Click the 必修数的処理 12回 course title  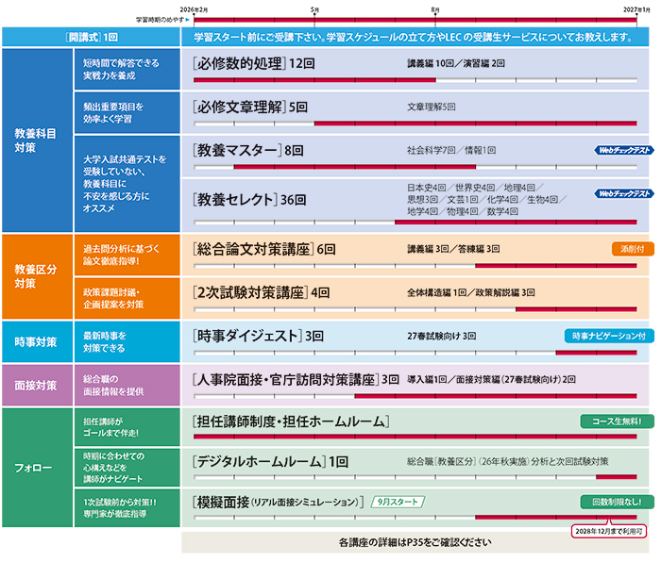(252, 64)
